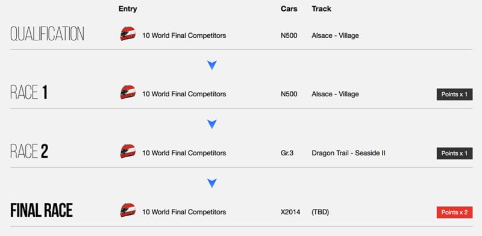Click the Track column header
This screenshot has width=482, height=236.
(x=321, y=9)
